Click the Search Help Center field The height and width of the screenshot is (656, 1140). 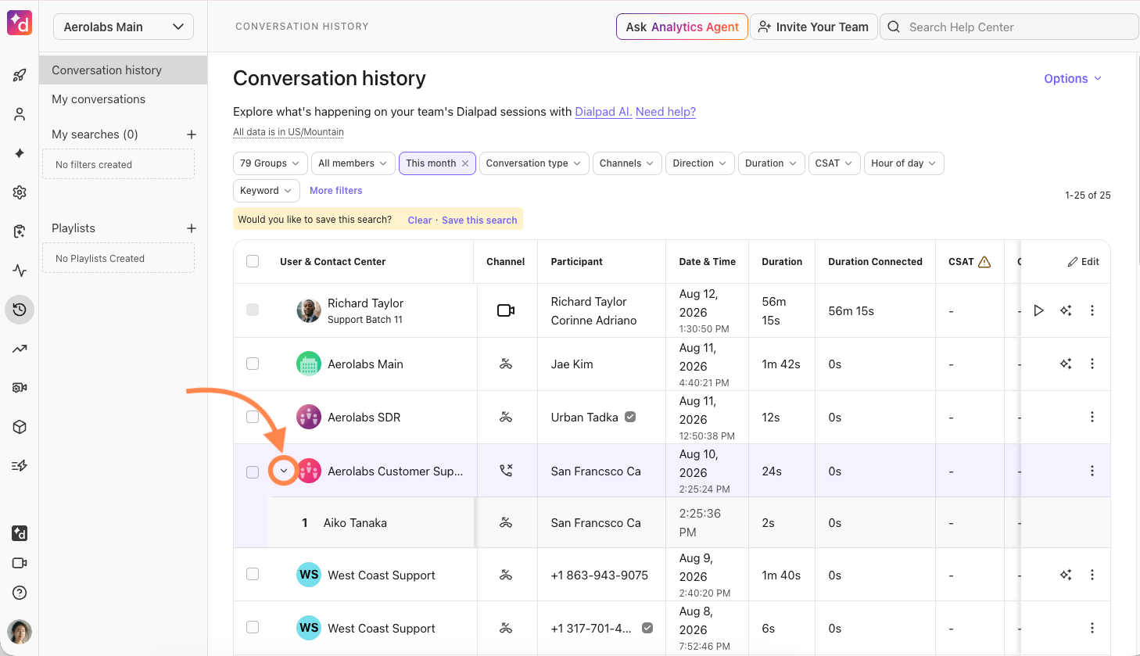1009,27
